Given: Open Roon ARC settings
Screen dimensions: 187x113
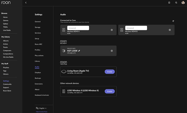Looking at the screenshot, I should [38, 44].
